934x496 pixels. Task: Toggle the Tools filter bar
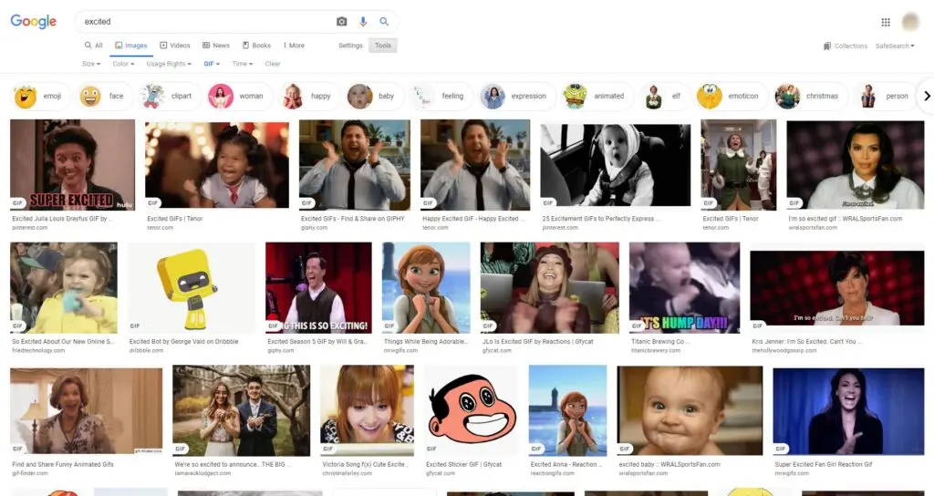pos(382,46)
